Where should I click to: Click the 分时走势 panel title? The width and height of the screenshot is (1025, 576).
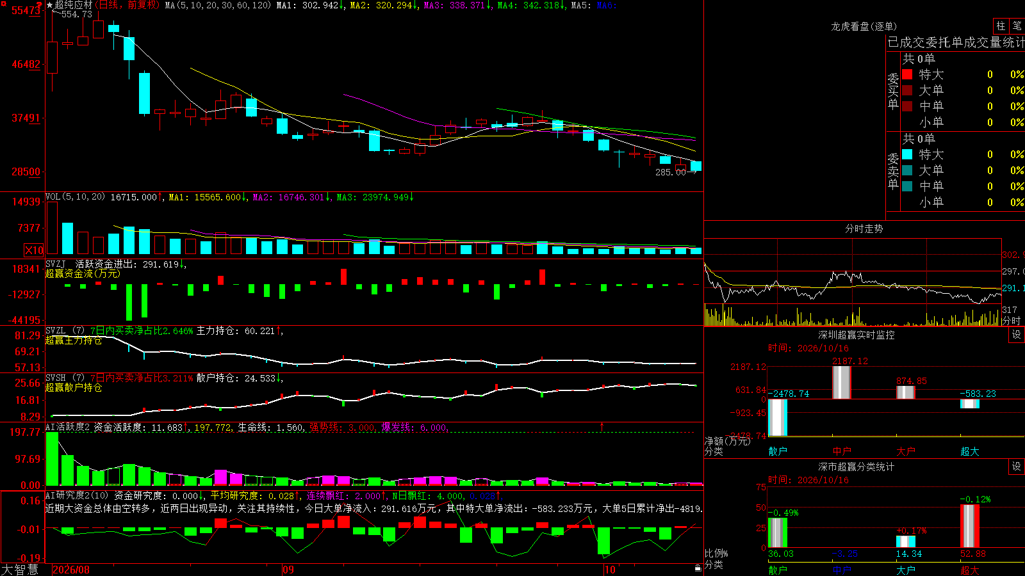(864, 228)
